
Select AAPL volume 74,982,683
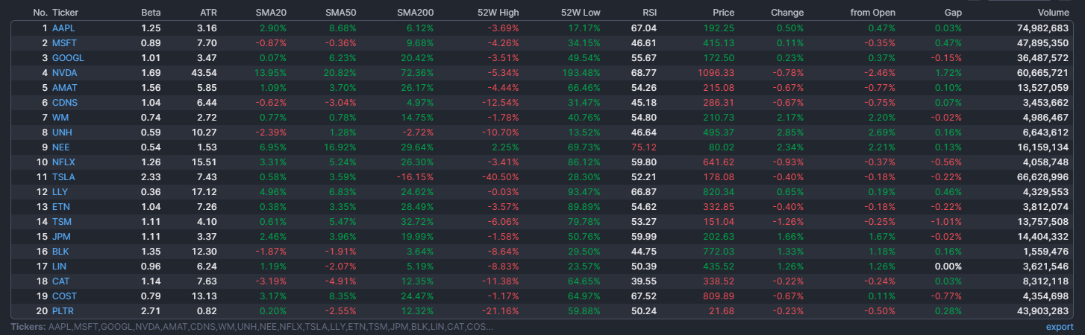(x=1042, y=28)
